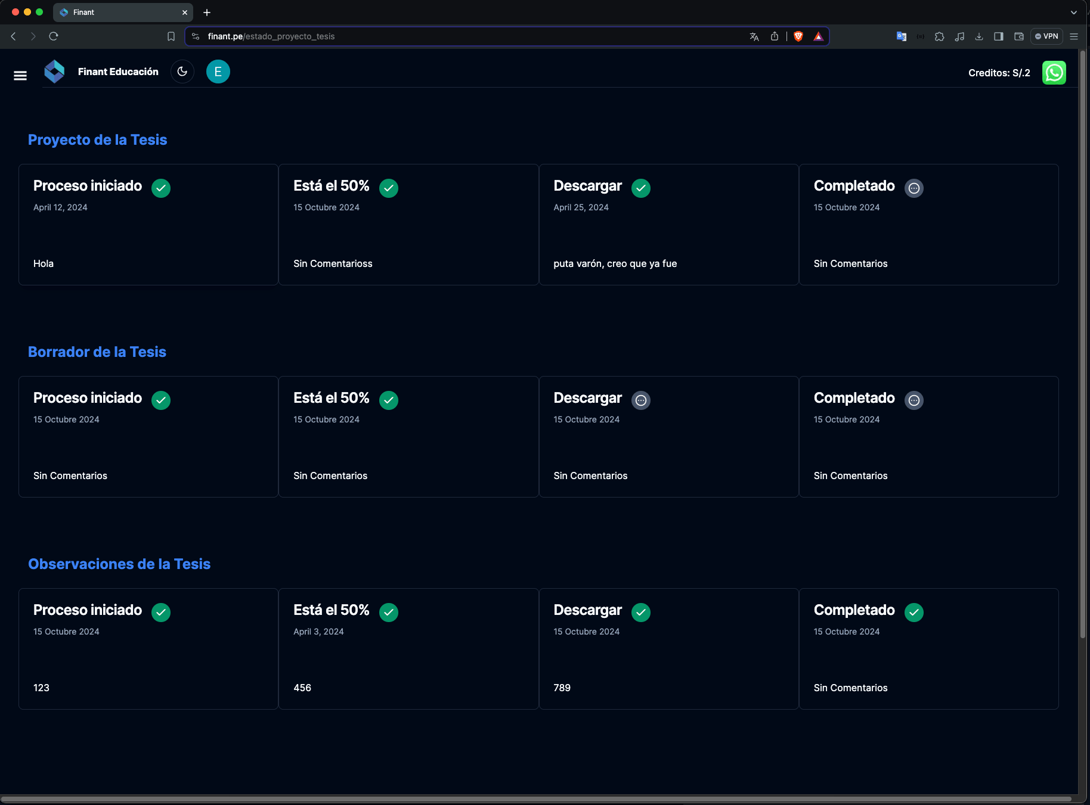Screen dimensions: 1090x805
Task: Open the downloads icon in toolbar
Action: [979, 36]
